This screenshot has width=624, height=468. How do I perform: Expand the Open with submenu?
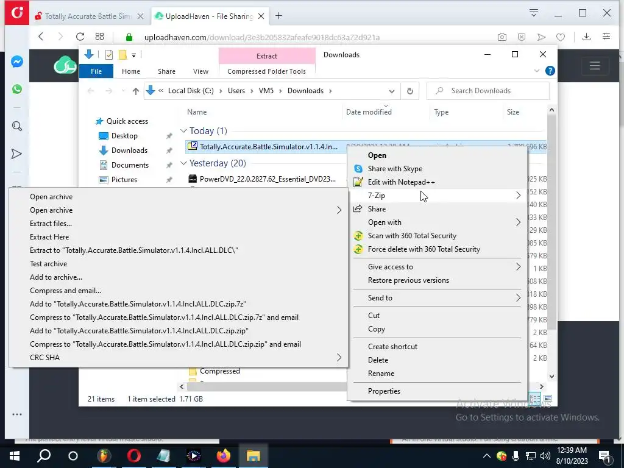436,222
